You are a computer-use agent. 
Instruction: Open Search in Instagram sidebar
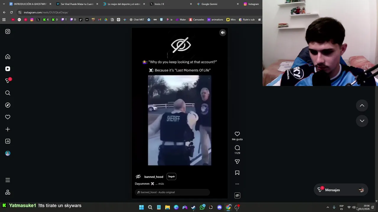(8, 93)
